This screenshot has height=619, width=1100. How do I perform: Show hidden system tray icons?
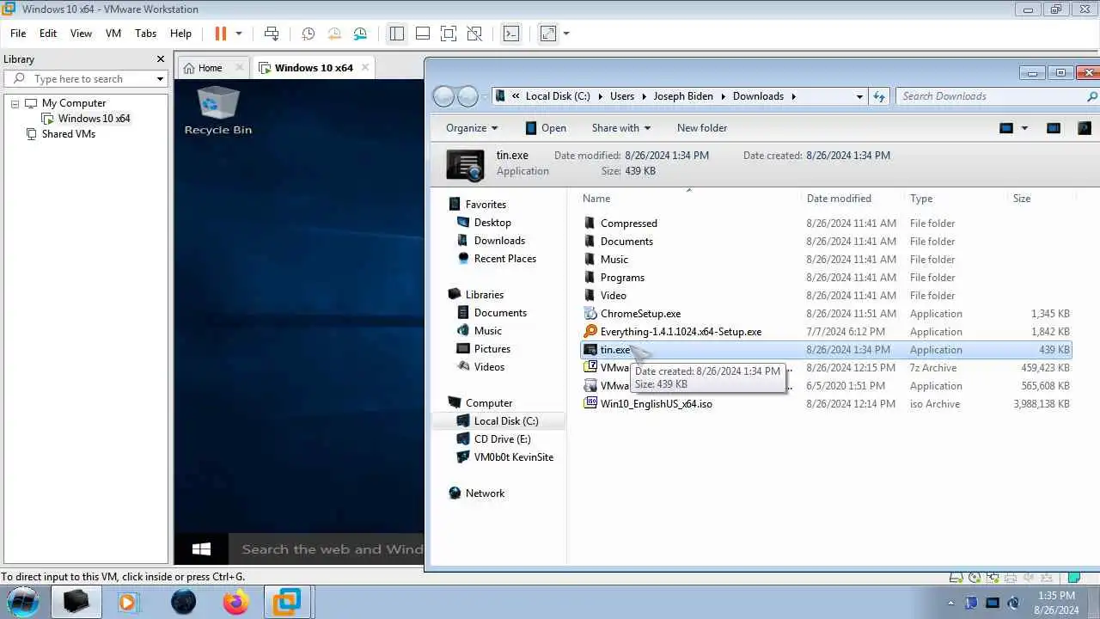click(x=950, y=603)
